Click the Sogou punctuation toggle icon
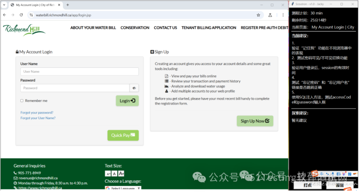 pyautogui.click(x=327, y=174)
